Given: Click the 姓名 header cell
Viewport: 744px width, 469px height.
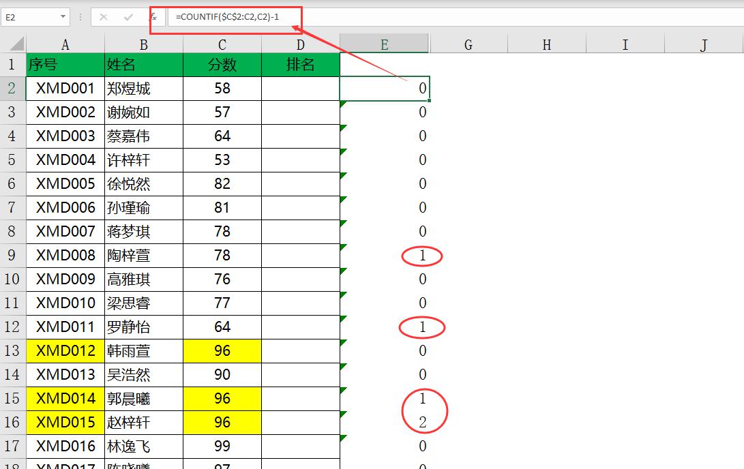Looking at the screenshot, I should [x=144, y=65].
